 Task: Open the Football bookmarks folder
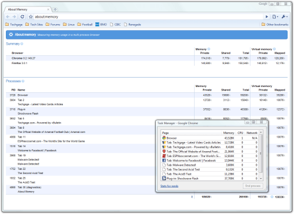85,25
